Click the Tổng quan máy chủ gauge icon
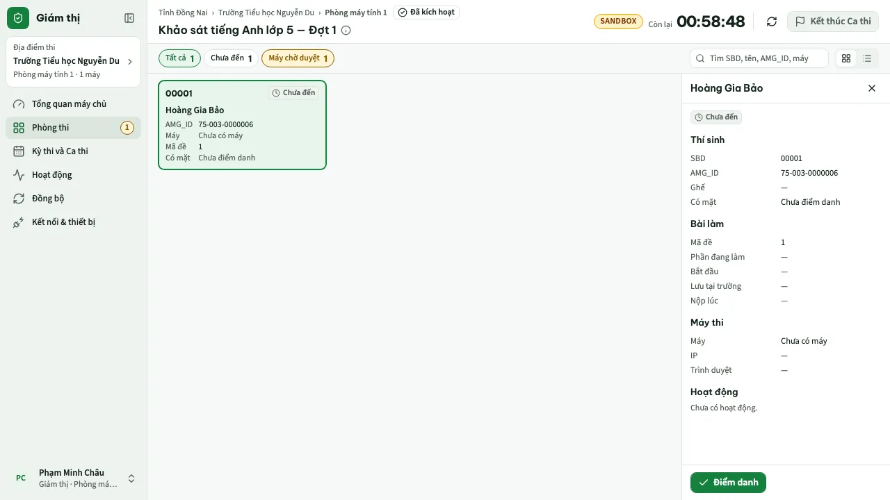The width and height of the screenshot is (890, 500). (x=19, y=104)
